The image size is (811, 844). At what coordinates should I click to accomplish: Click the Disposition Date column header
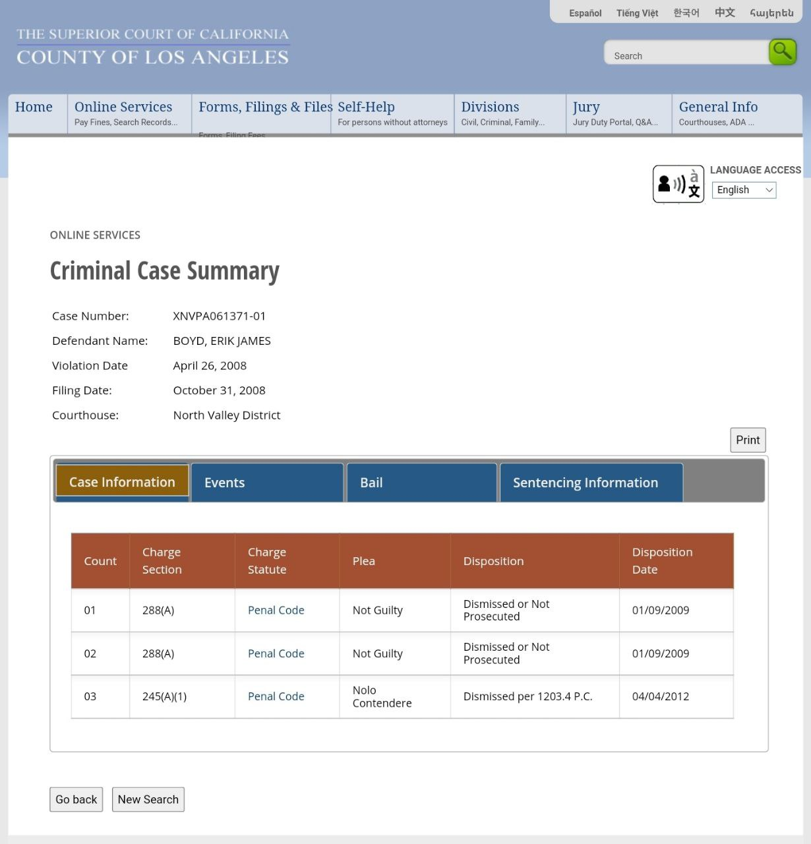click(x=676, y=561)
